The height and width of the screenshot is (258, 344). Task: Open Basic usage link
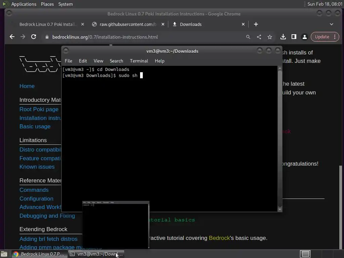35,127
